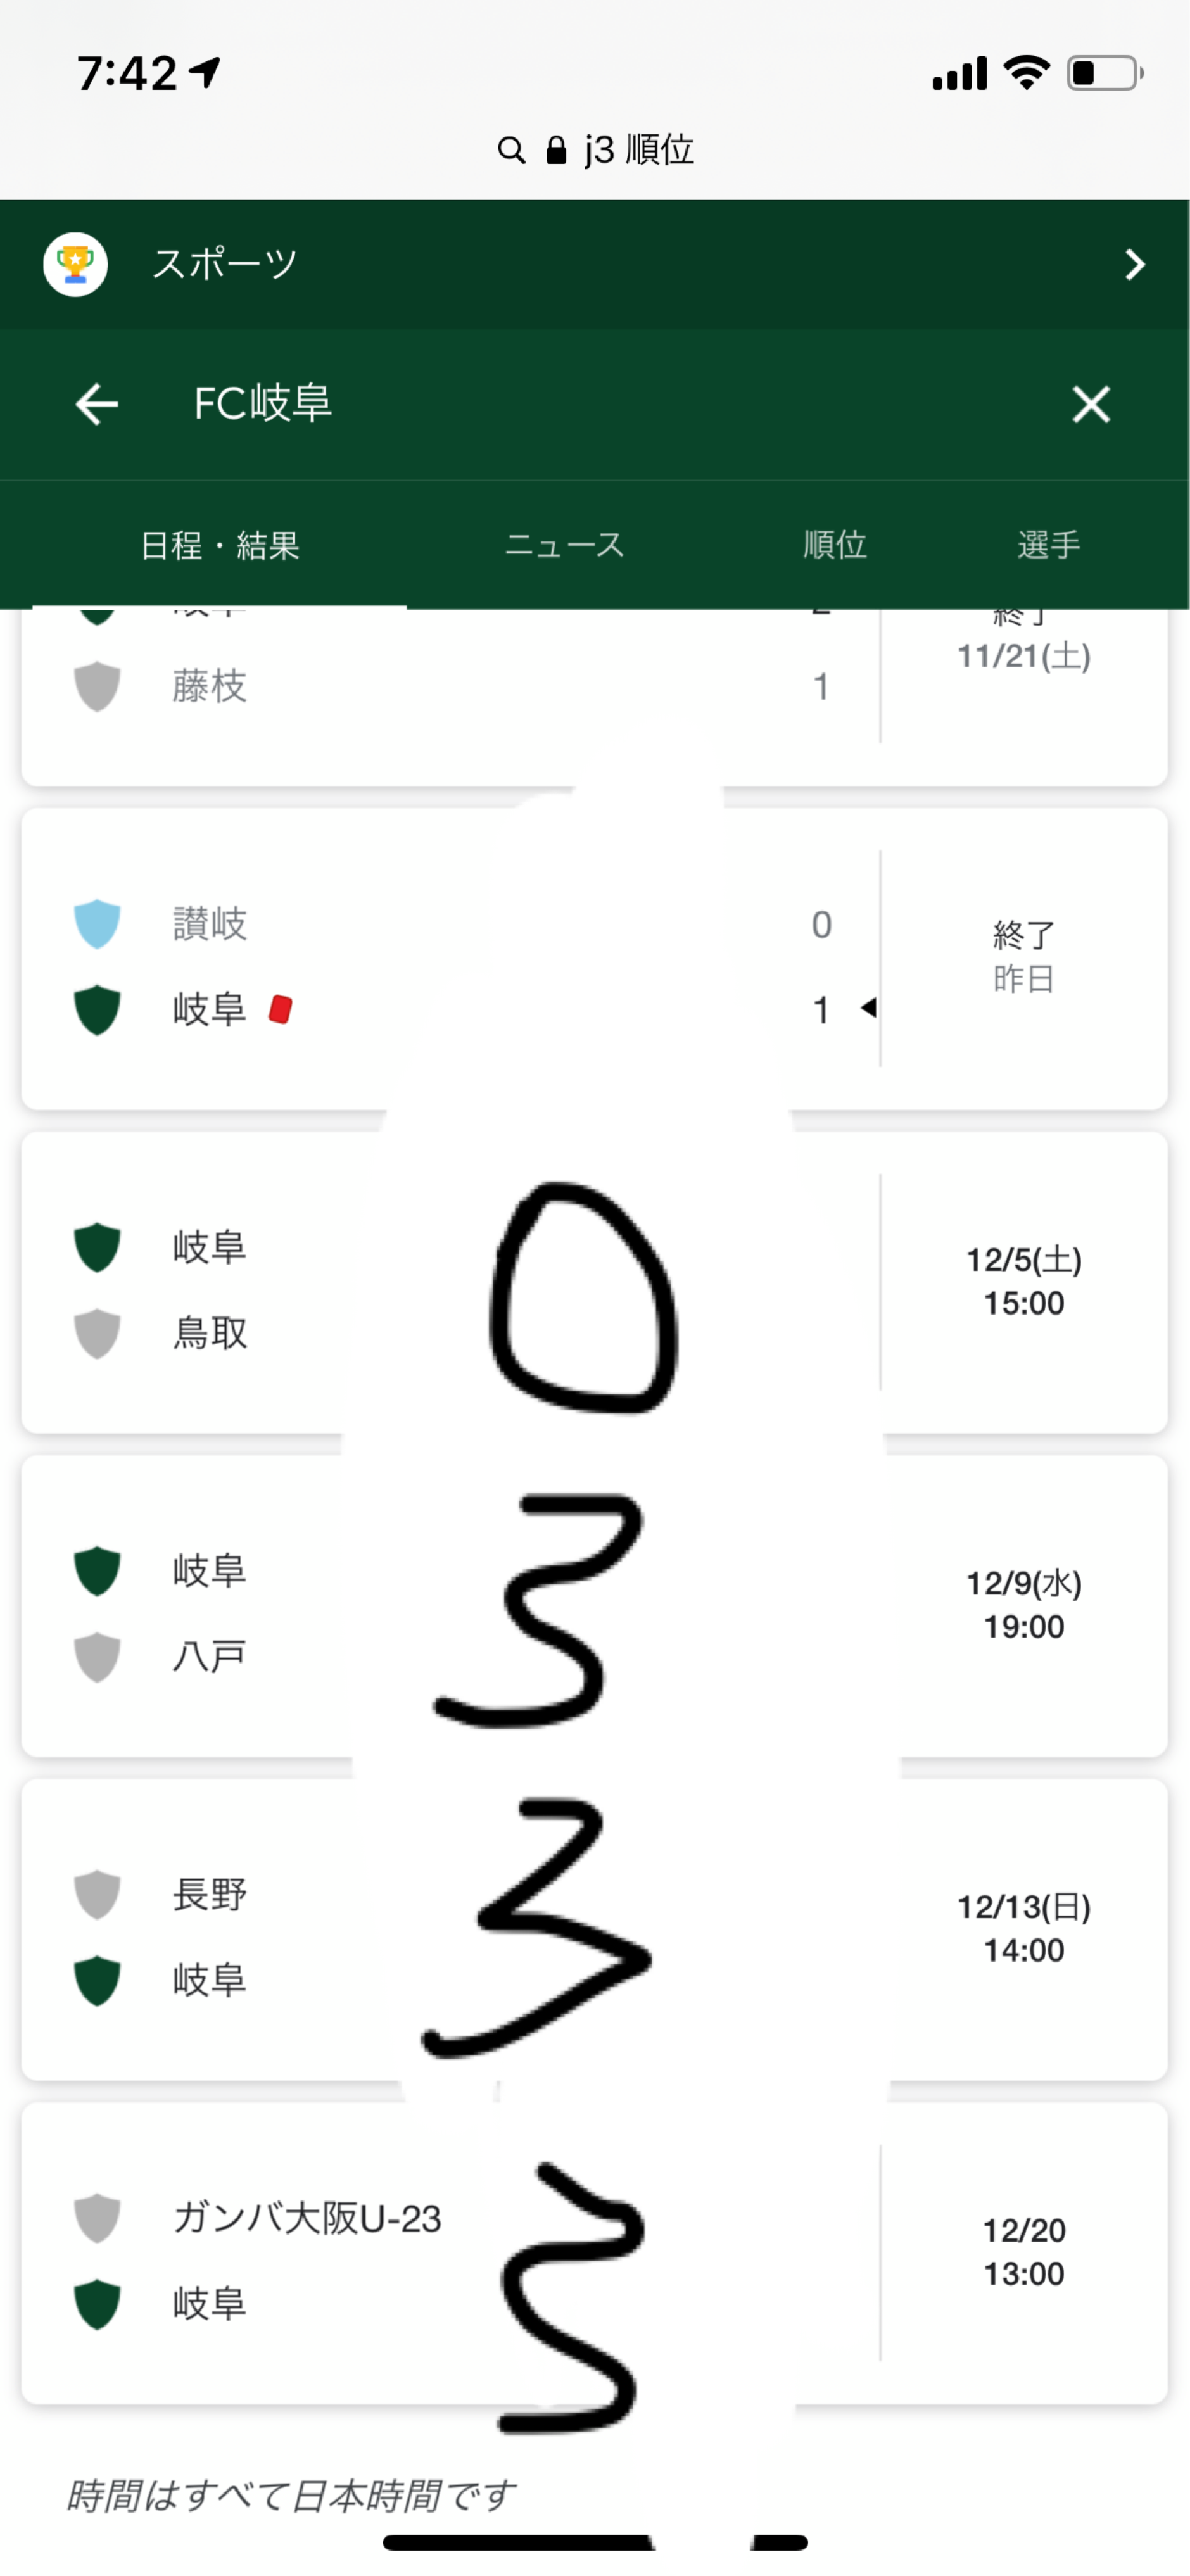This screenshot has width=1190, height=2576.
Task: Go back with the left arrow
Action: (x=97, y=404)
